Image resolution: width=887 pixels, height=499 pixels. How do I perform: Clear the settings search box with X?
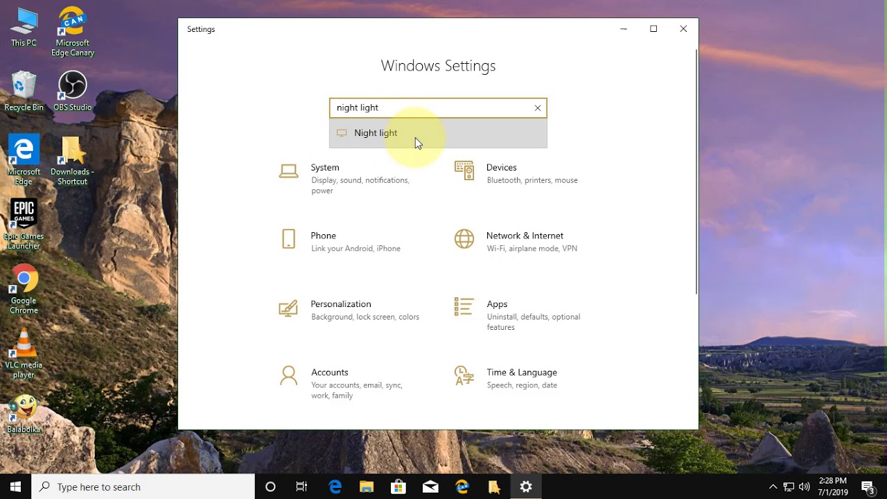537,108
